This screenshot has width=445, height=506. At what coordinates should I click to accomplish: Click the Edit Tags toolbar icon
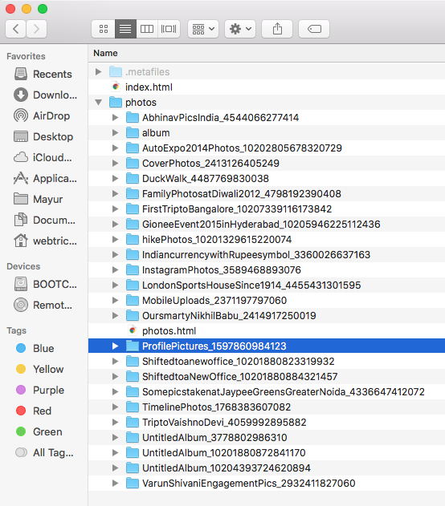[x=314, y=29]
